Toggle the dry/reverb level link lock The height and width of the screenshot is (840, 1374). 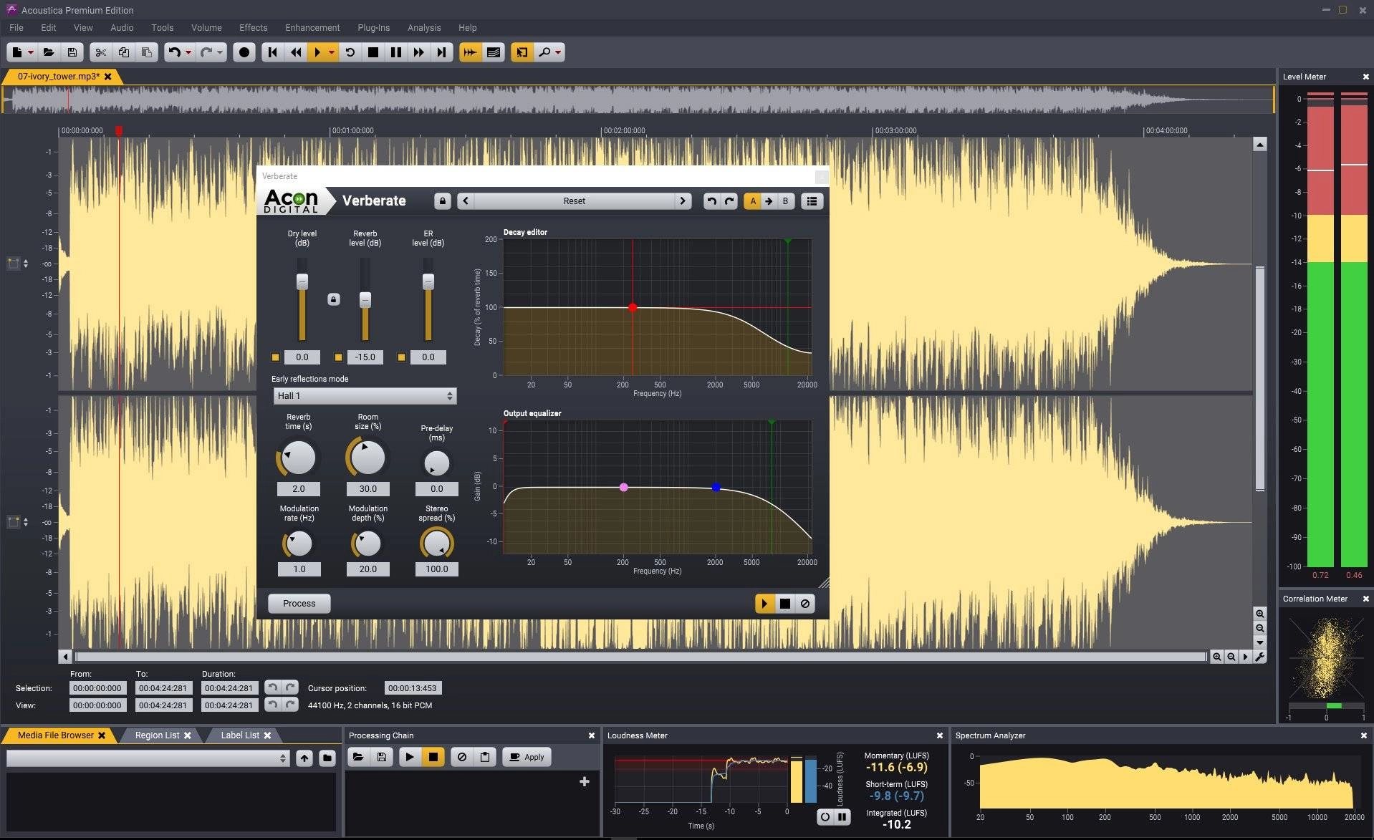334,299
